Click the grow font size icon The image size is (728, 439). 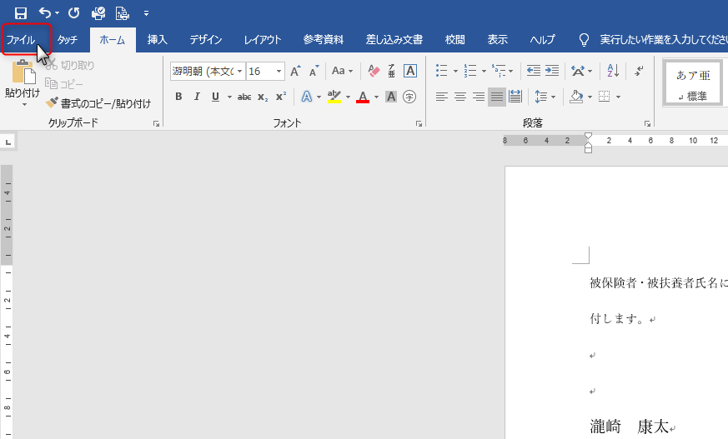coord(295,71)
